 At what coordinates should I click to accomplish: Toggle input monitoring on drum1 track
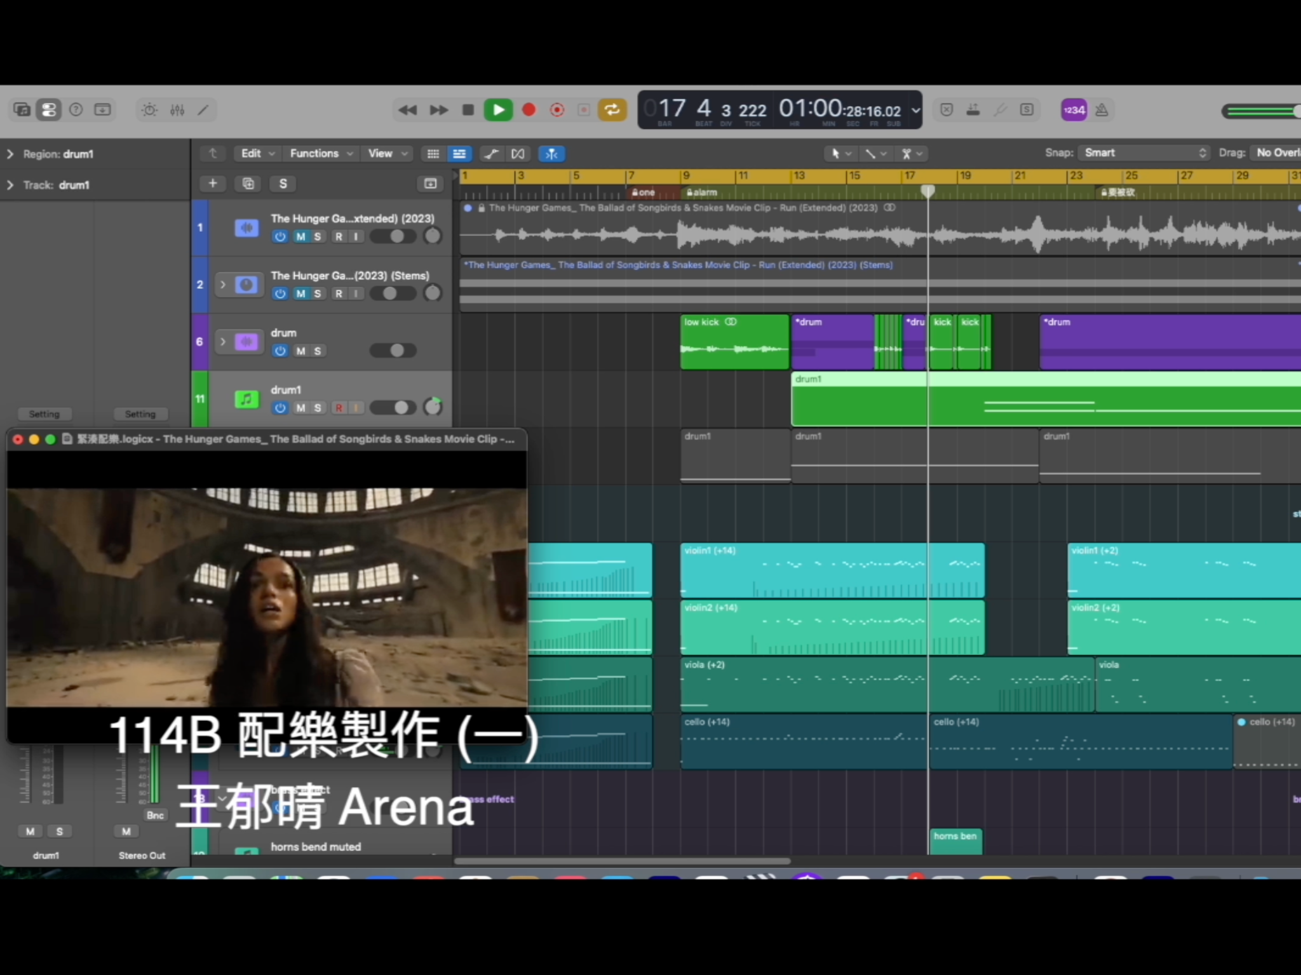point(356,408)
